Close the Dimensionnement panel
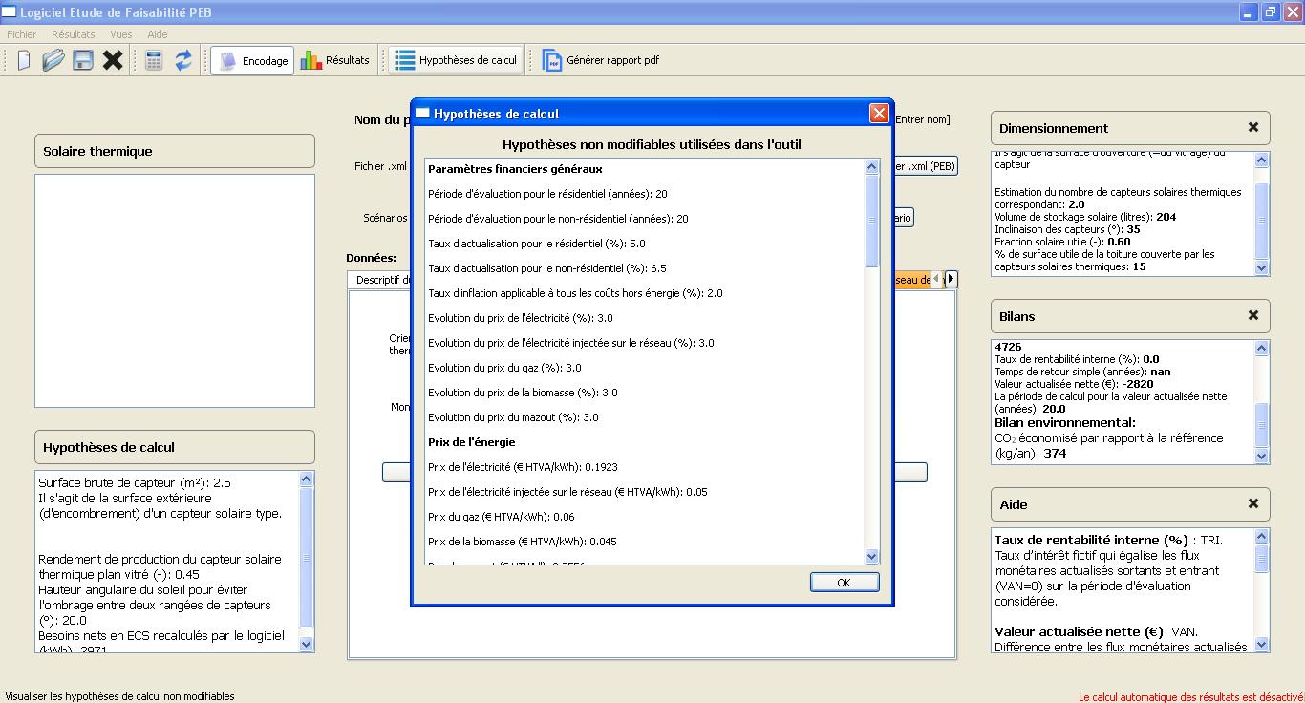 1253,127
